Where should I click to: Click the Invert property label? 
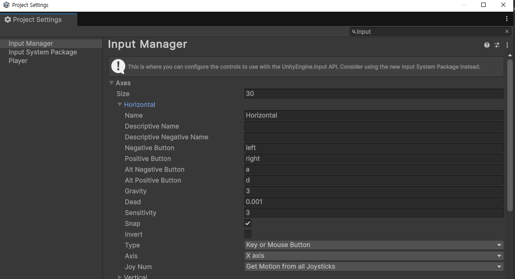pyautogui.click(x=134, y=234)
